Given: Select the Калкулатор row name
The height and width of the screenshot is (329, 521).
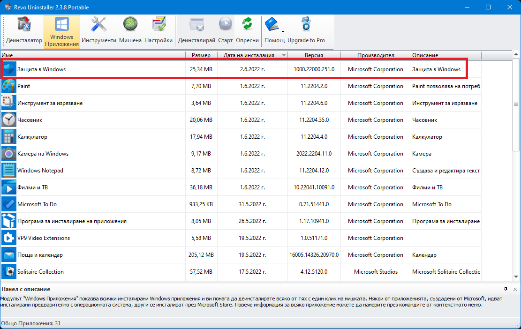Looking at the screenshot, I should [x=32, y=137].
